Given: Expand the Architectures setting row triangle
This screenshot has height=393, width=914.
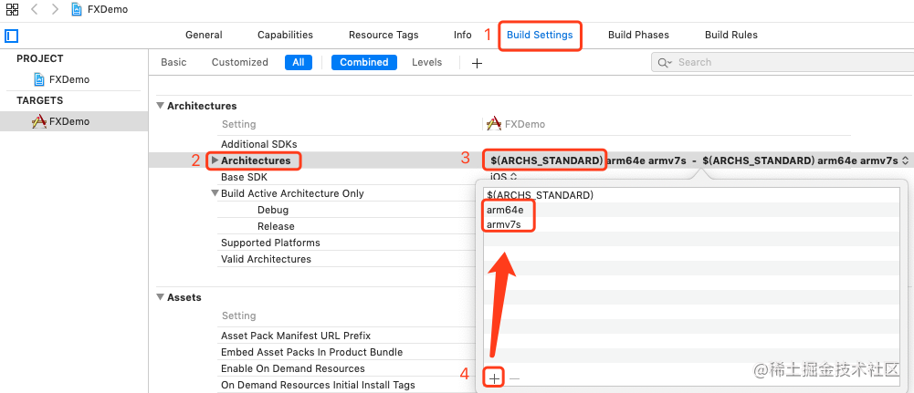Looking at the screenshot, I should [215, 160].
